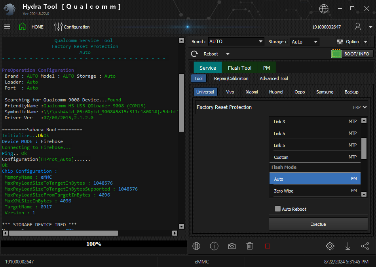
Task: Open the hamburger menu
Action: [x=7, y=27]
